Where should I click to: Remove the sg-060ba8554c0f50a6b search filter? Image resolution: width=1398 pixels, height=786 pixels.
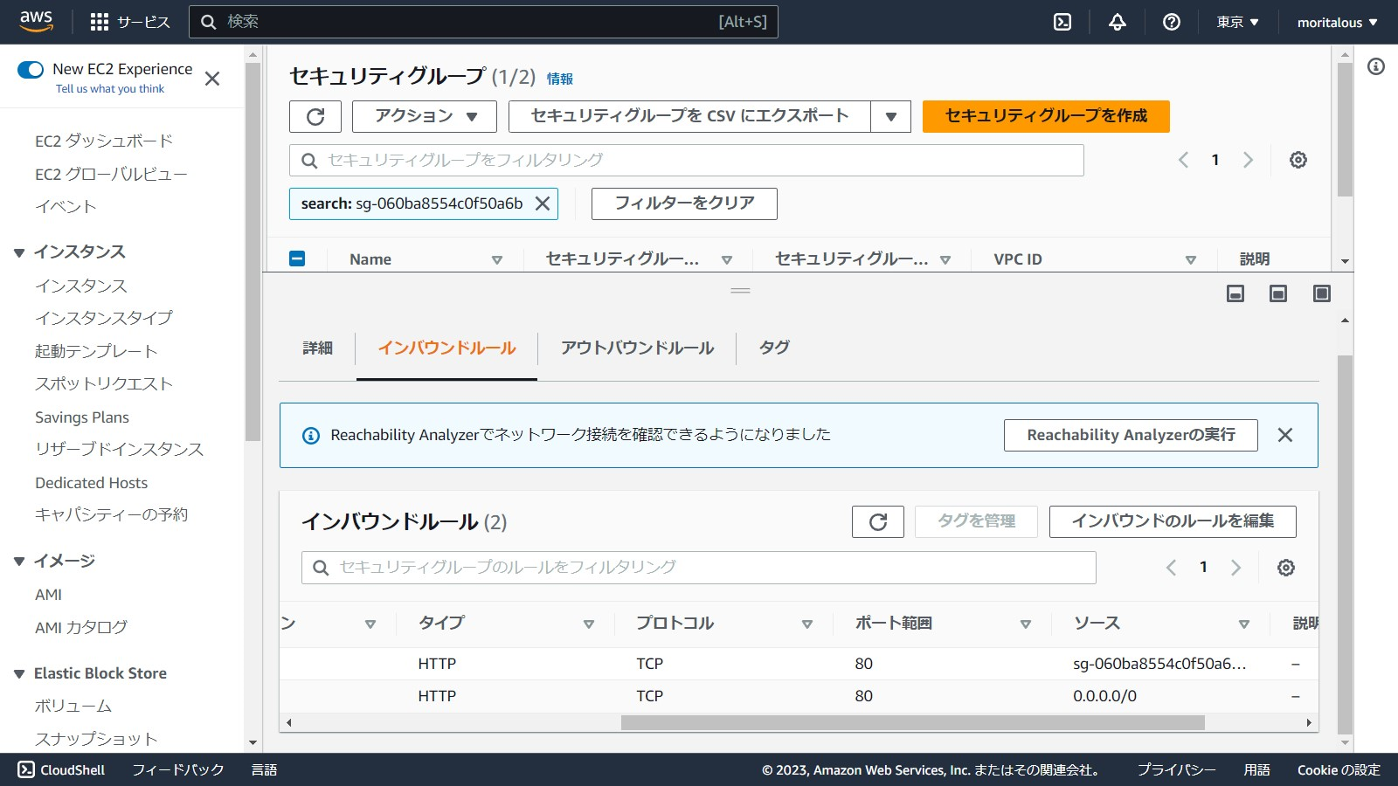pos(543,203)
